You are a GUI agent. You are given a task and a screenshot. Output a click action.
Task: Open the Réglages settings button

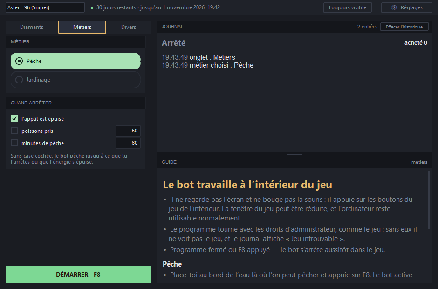point(406,7)
